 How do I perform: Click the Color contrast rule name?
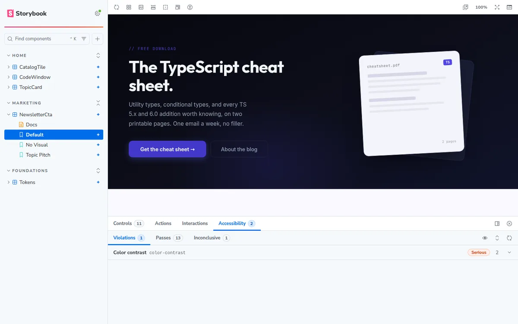point(130,252)
